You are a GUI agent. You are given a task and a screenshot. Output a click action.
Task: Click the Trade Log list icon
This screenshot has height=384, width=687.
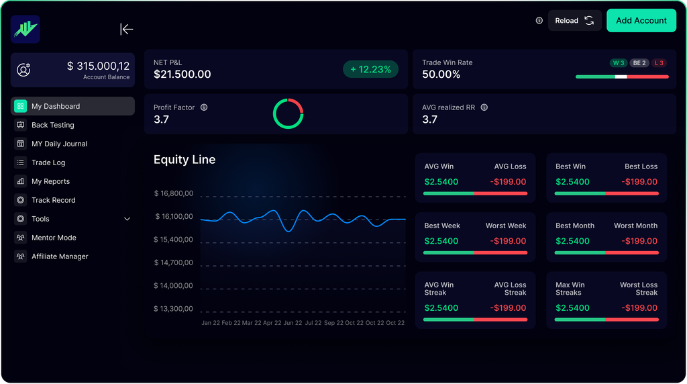[x=20, y=162]
